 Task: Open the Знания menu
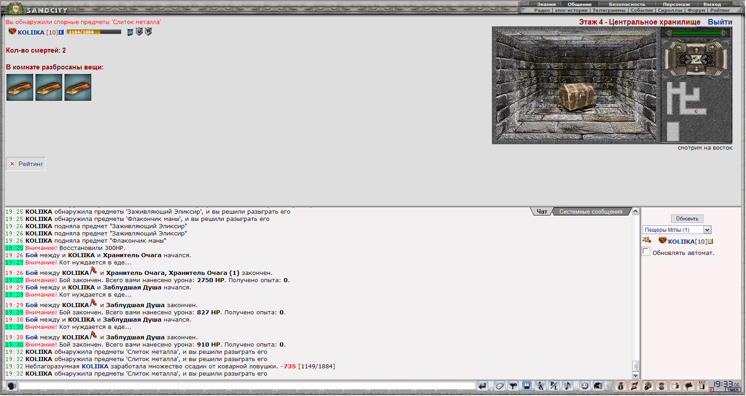coord(546,4)
